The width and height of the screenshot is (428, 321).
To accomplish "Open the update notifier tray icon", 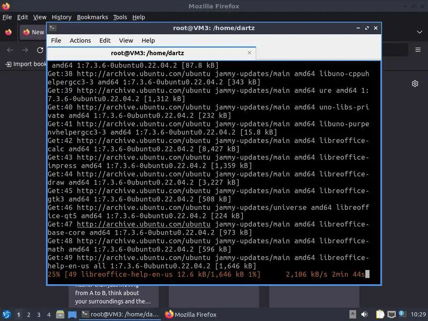I will 402,314.
